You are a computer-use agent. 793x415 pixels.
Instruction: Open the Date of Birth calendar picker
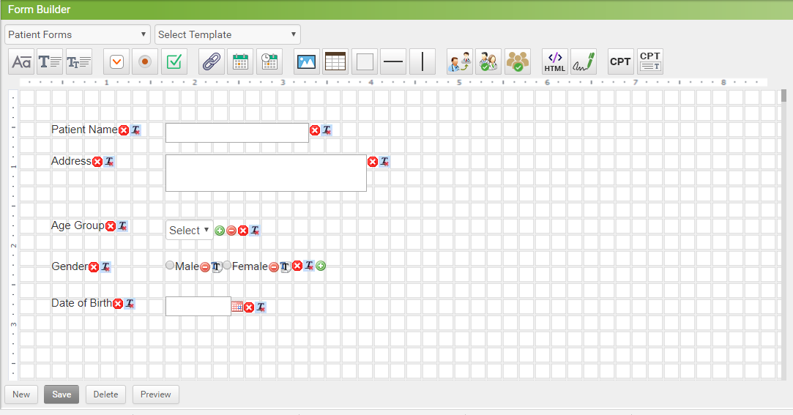point(237,307)
